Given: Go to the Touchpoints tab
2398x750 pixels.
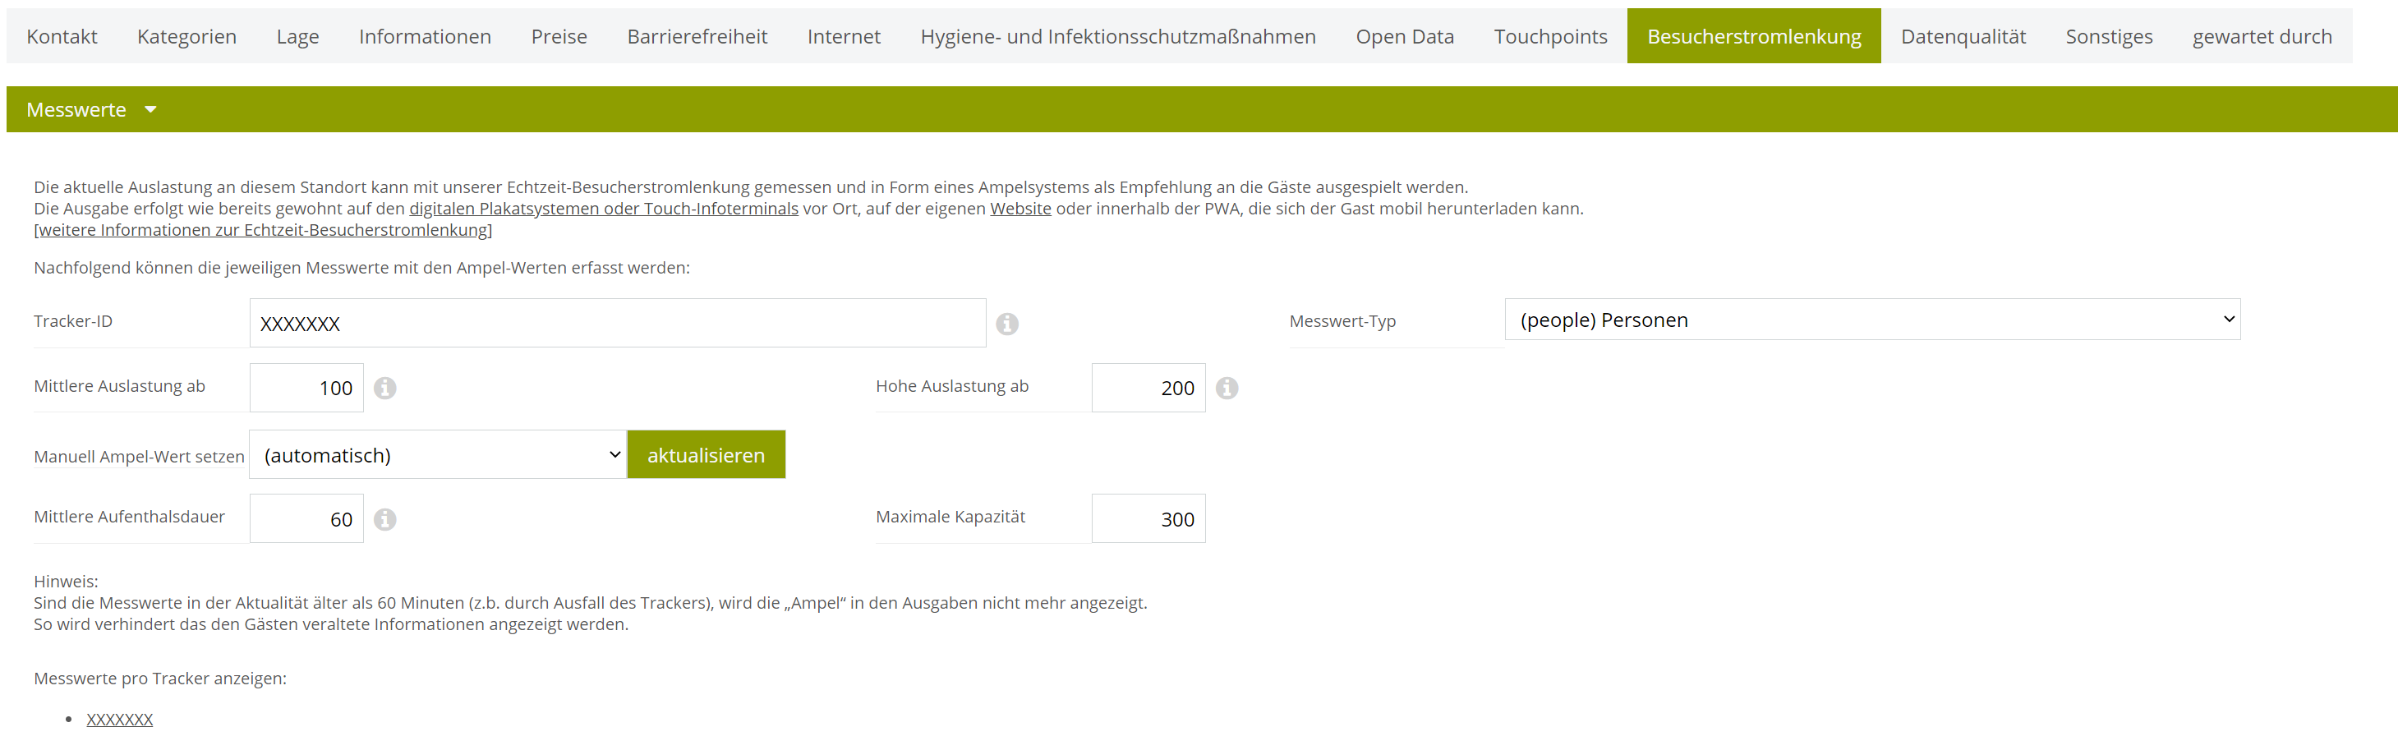Looking at the screenshot, I should pos(1550,36).
